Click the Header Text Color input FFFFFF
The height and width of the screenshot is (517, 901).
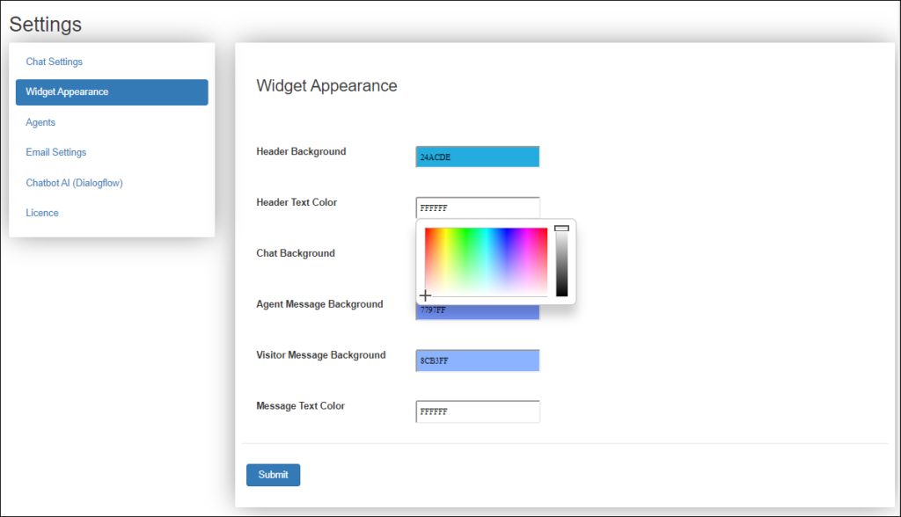(x=478, y=208)
